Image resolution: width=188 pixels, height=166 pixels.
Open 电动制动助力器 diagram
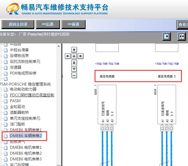pyautogui.click(x=23, y=89)
